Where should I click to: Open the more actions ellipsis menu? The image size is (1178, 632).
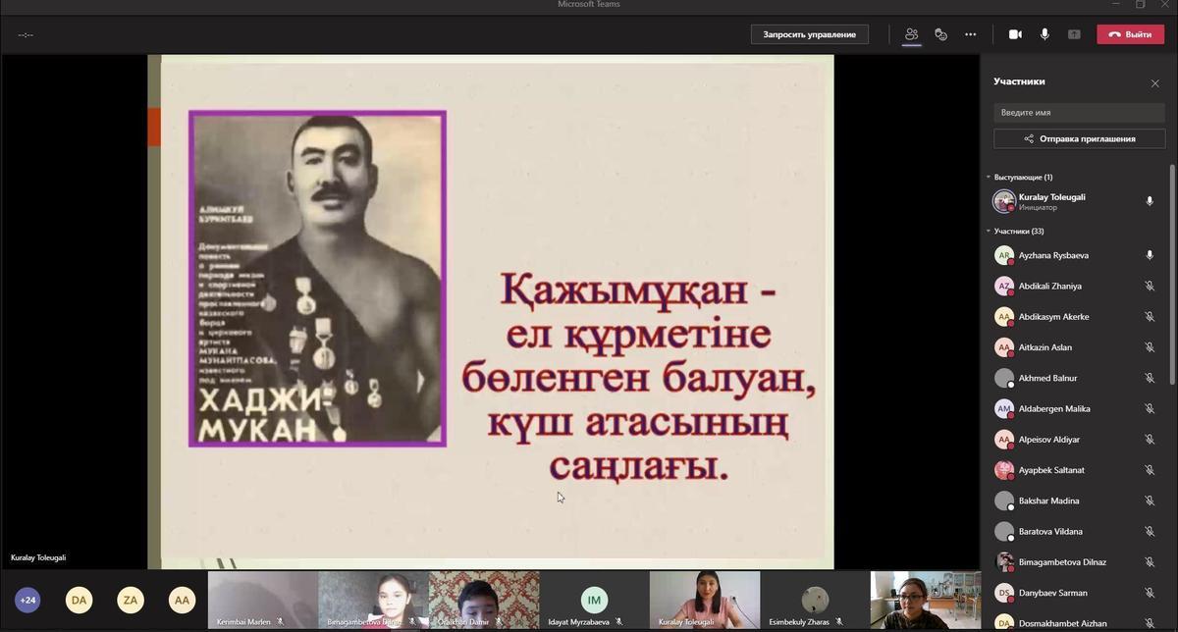point(970,34)
